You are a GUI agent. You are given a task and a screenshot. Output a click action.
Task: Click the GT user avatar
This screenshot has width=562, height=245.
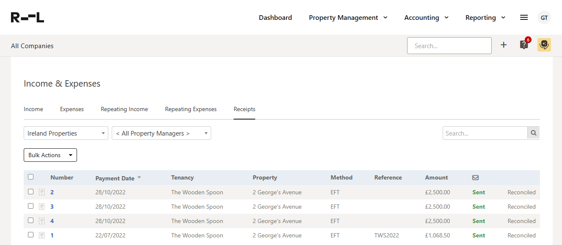click(544, 17)
